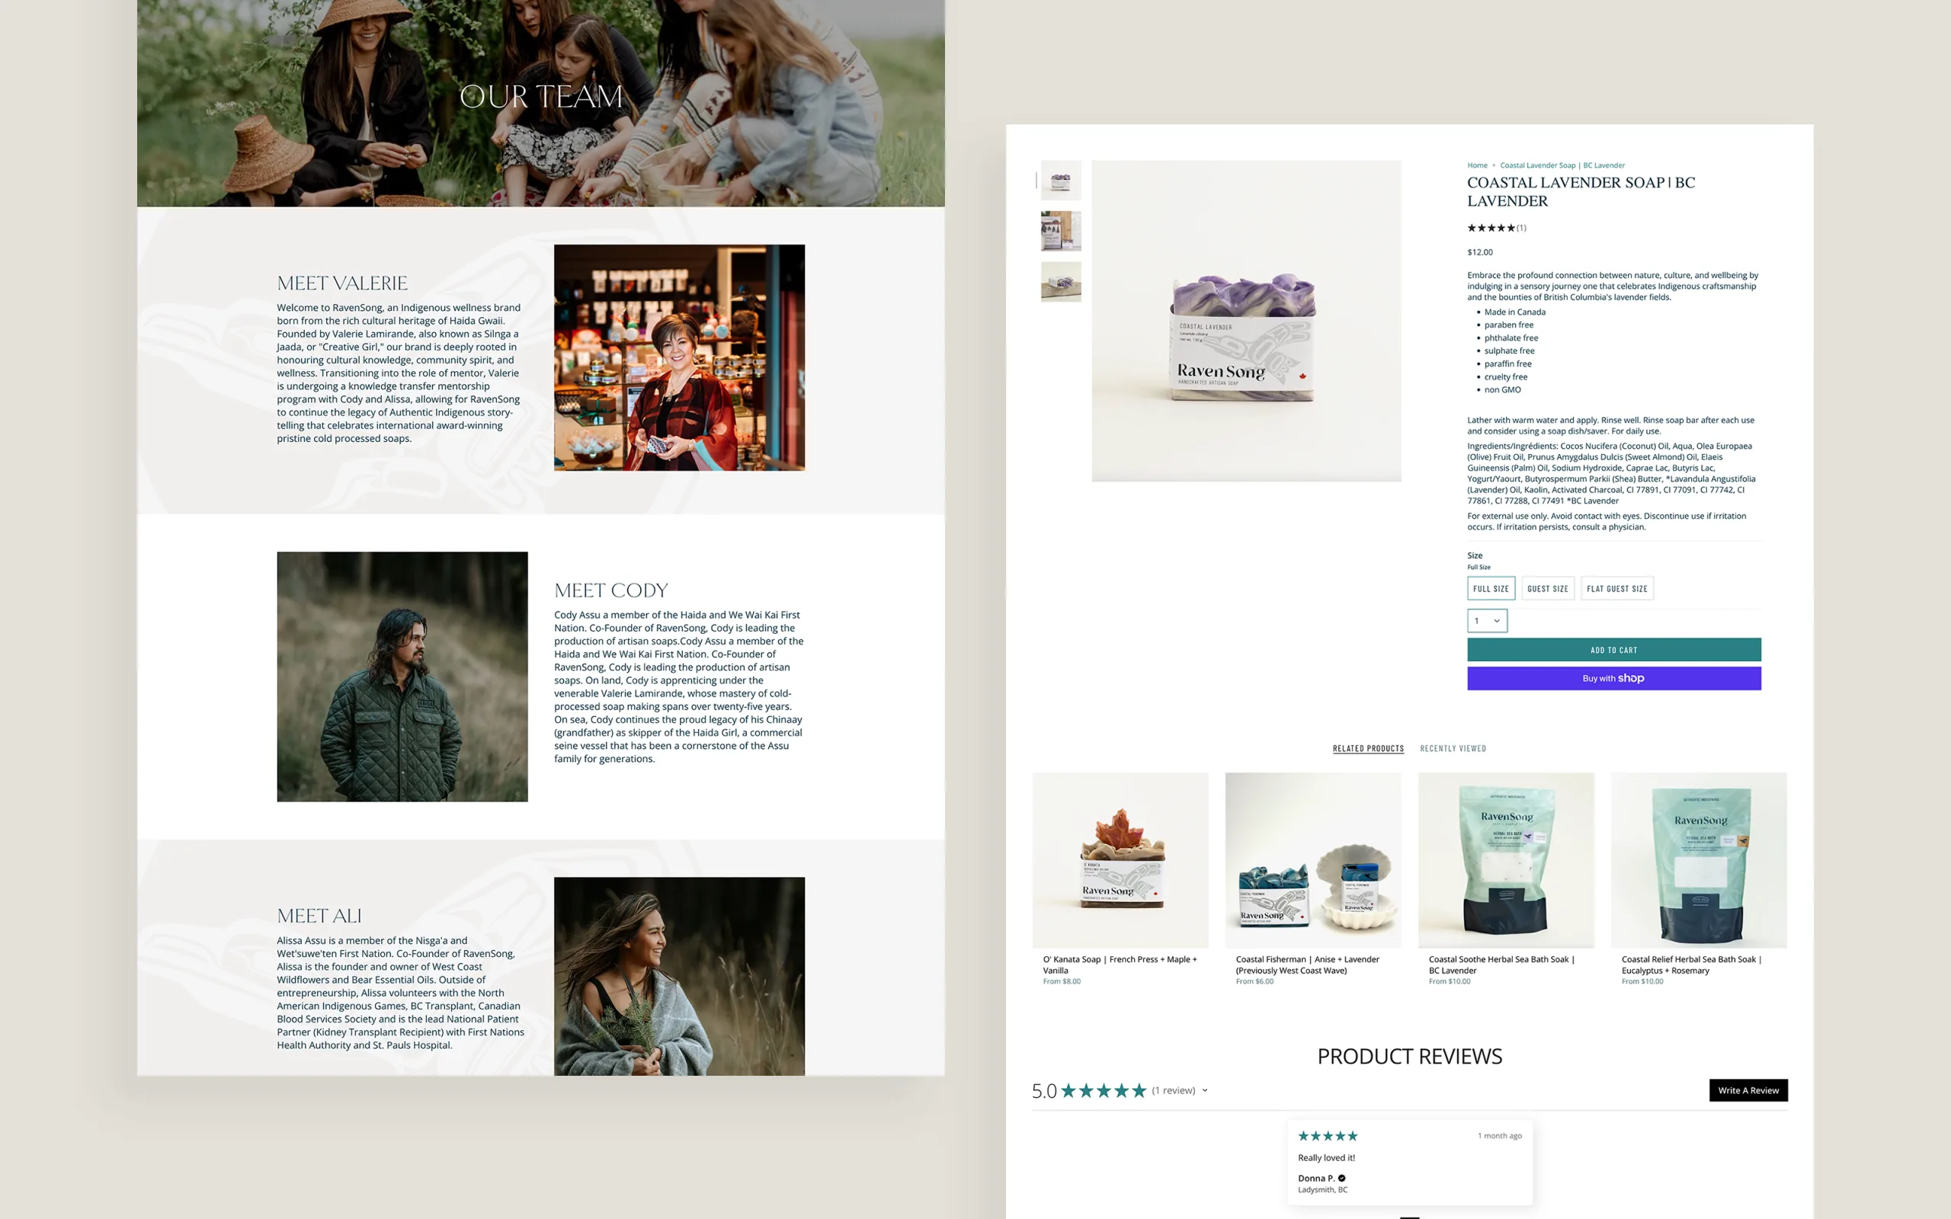Select the first soap thumbnail image

[1060, 181]
